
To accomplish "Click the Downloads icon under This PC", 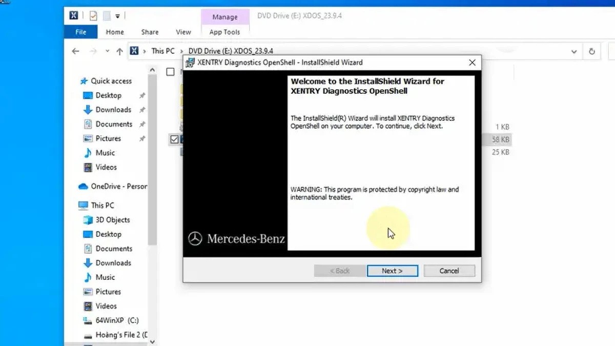I will pyautogui.click(x=88, y=263).
